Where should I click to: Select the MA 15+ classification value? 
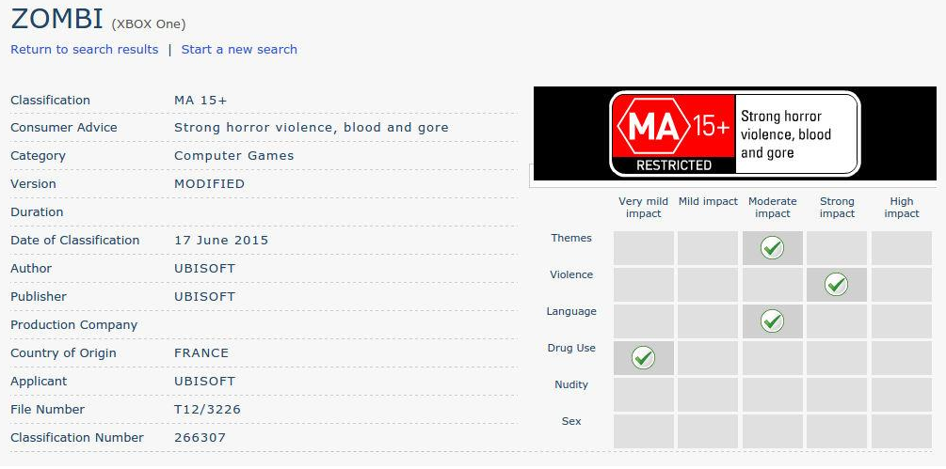[200, 100]
